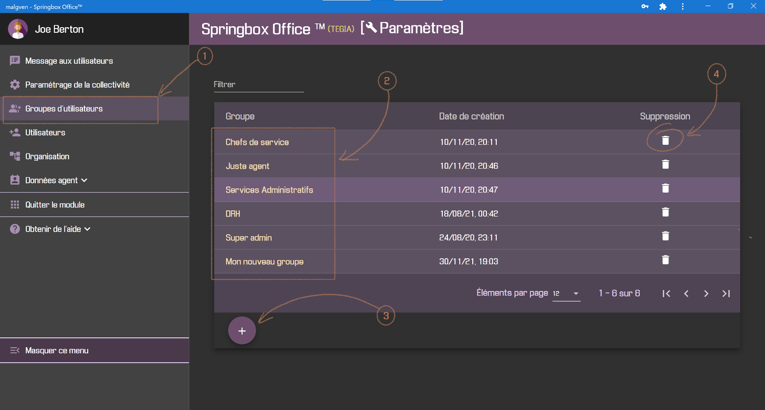This screenshot has height=410, width=765.
Task: Go to previous page of table
Action: pyautogui.click(x=686, y=293)
